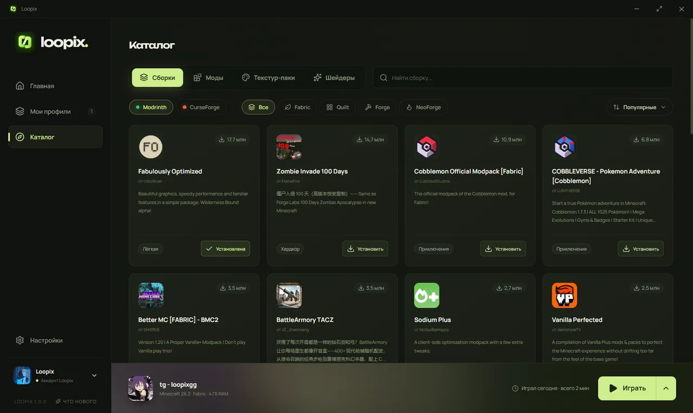Open Мои профили section
This screenshot has width=693, height=413.
coord(55,112)
